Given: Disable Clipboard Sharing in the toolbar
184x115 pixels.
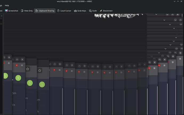Looking at the screenshot, I should click(x=45, y=11).
